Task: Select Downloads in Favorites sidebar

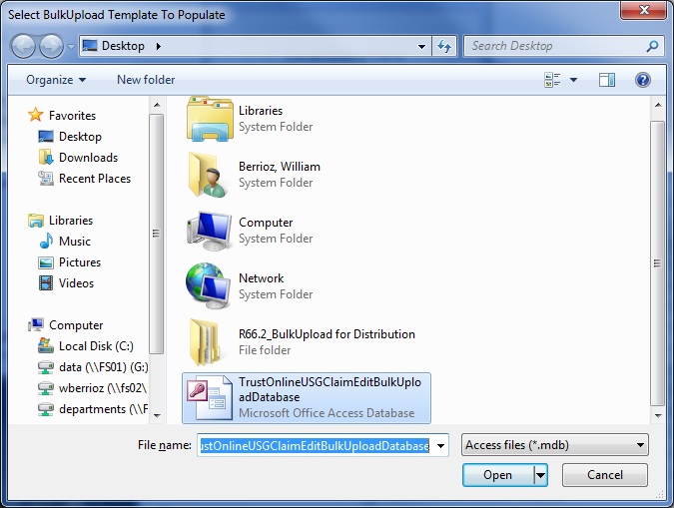Action: [x=88, y=158]
